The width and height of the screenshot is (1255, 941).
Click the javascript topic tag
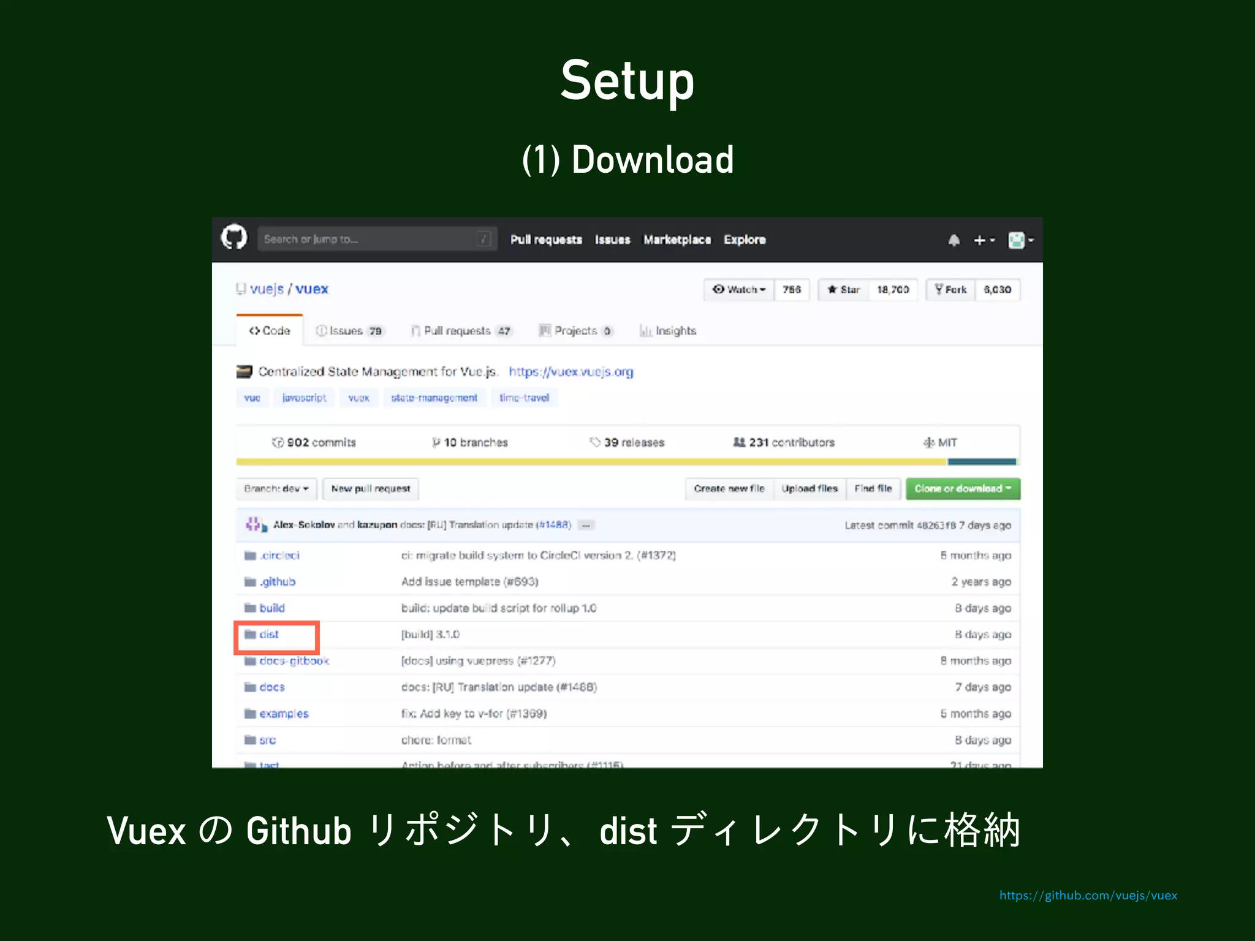coord(304,398)
